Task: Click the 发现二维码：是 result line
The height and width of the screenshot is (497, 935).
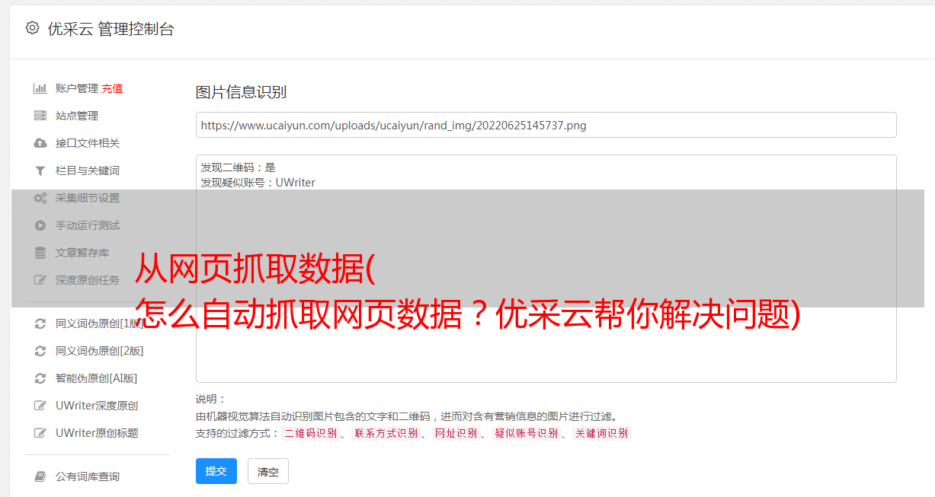Action: tap(239, 167)
